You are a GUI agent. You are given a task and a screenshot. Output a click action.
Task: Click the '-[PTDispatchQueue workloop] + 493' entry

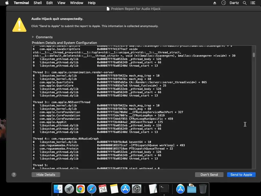(157, 145)
